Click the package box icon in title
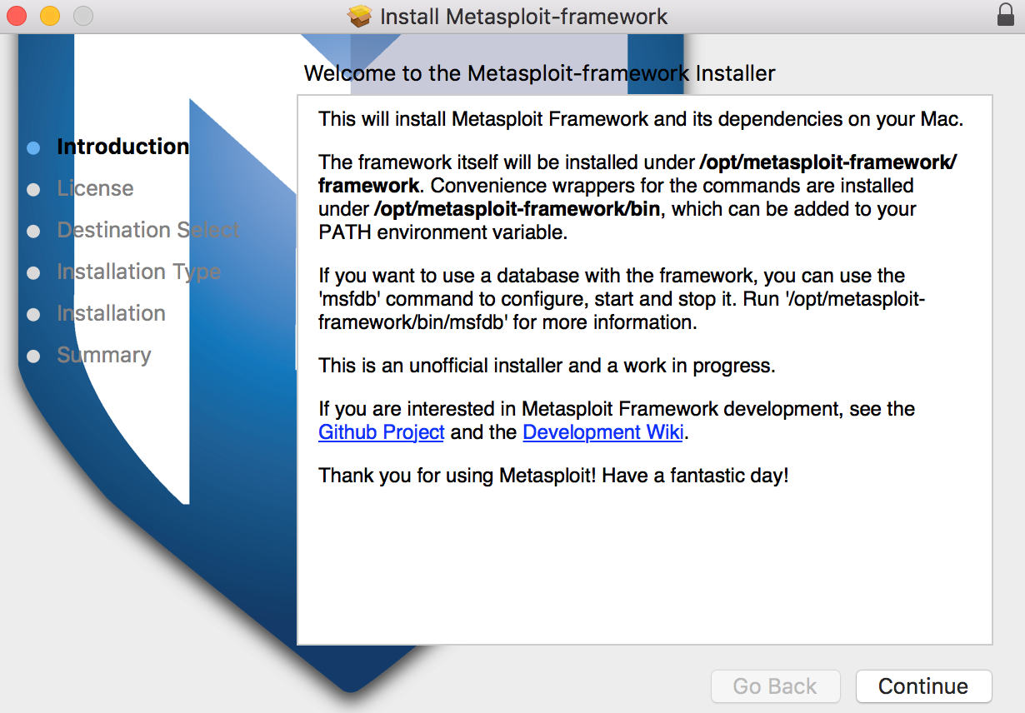Viewport: 1025px width, 713px height. click(x=359, y=16)
